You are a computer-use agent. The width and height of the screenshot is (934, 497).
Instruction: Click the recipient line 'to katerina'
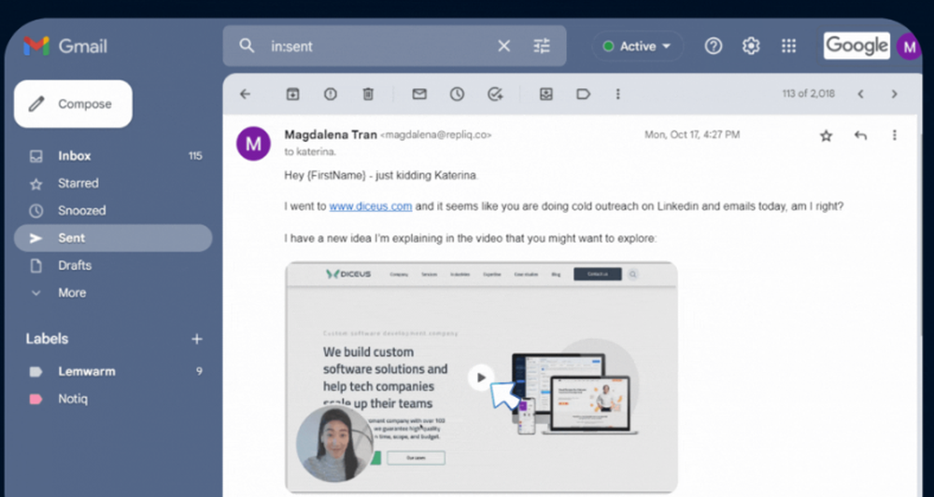click(310, 152)
